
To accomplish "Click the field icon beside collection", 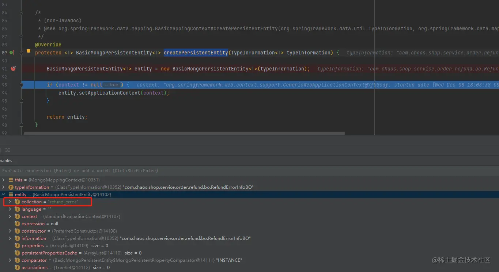I will pyautogui.click(x=17, y=202).
